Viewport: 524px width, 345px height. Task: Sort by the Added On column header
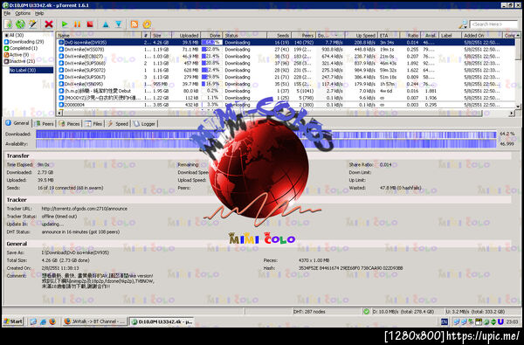[x=482, y=36]
